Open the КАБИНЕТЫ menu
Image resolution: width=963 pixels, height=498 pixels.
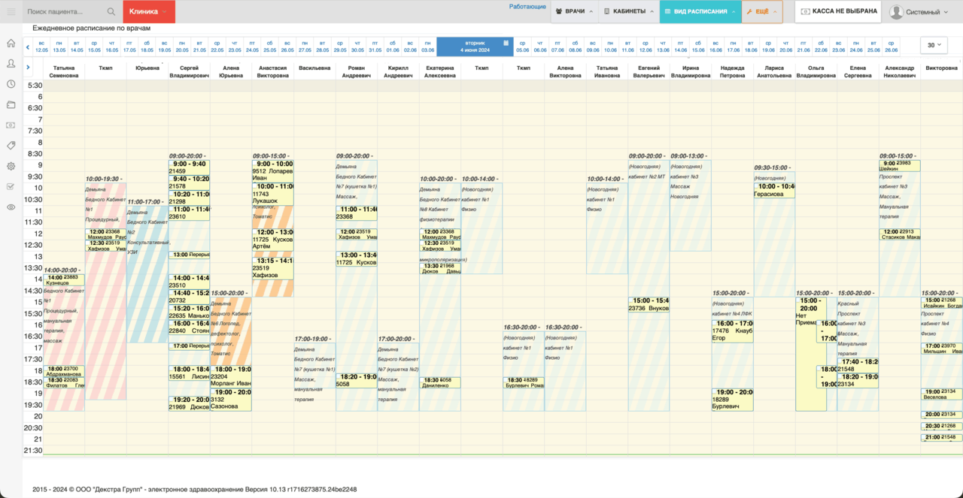(x=629, y=12)
